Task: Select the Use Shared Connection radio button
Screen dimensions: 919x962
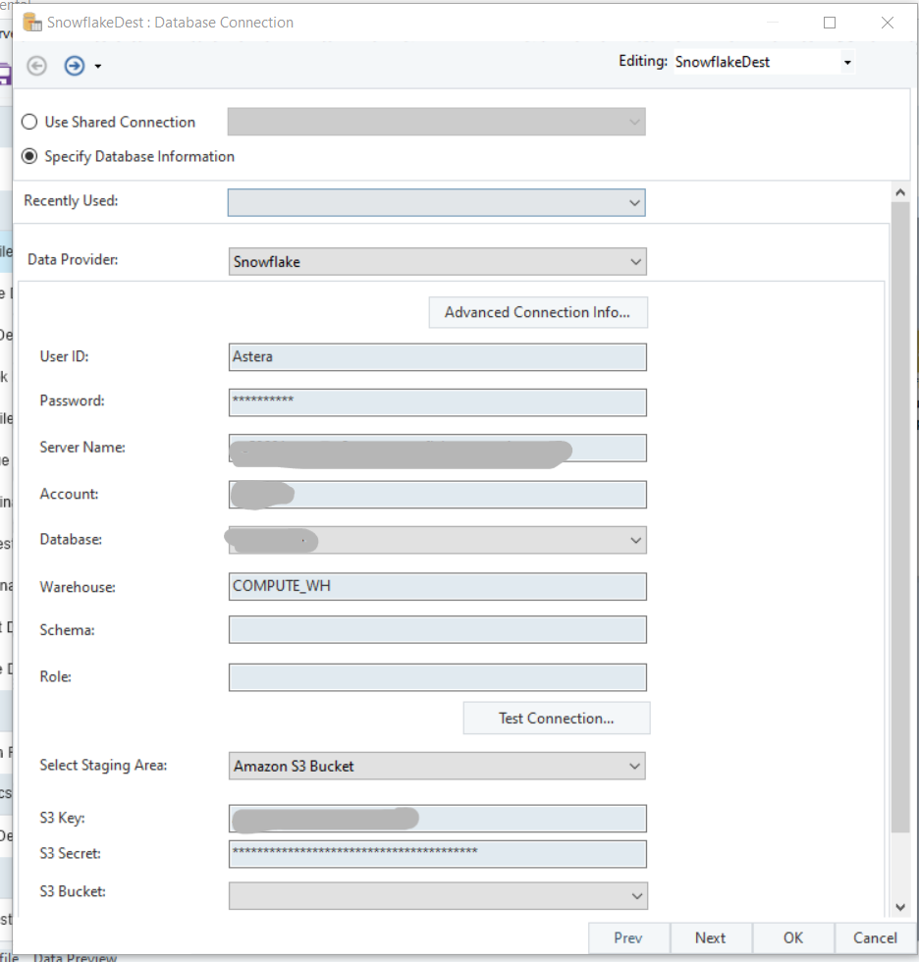Action: point(30,122)
